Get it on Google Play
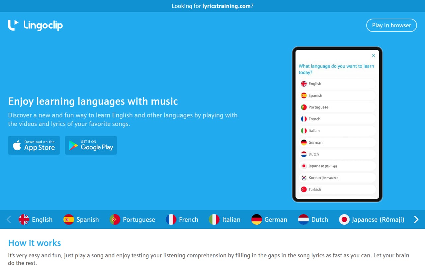This screenshot has height=266, width=425. (91, 145)
